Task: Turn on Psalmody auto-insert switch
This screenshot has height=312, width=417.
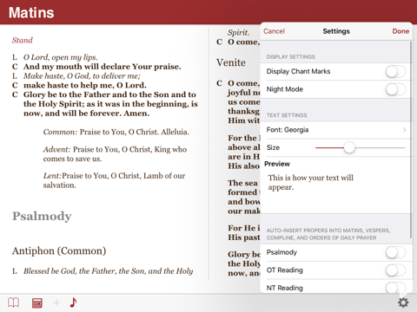Action: click(x=395, y=252)
